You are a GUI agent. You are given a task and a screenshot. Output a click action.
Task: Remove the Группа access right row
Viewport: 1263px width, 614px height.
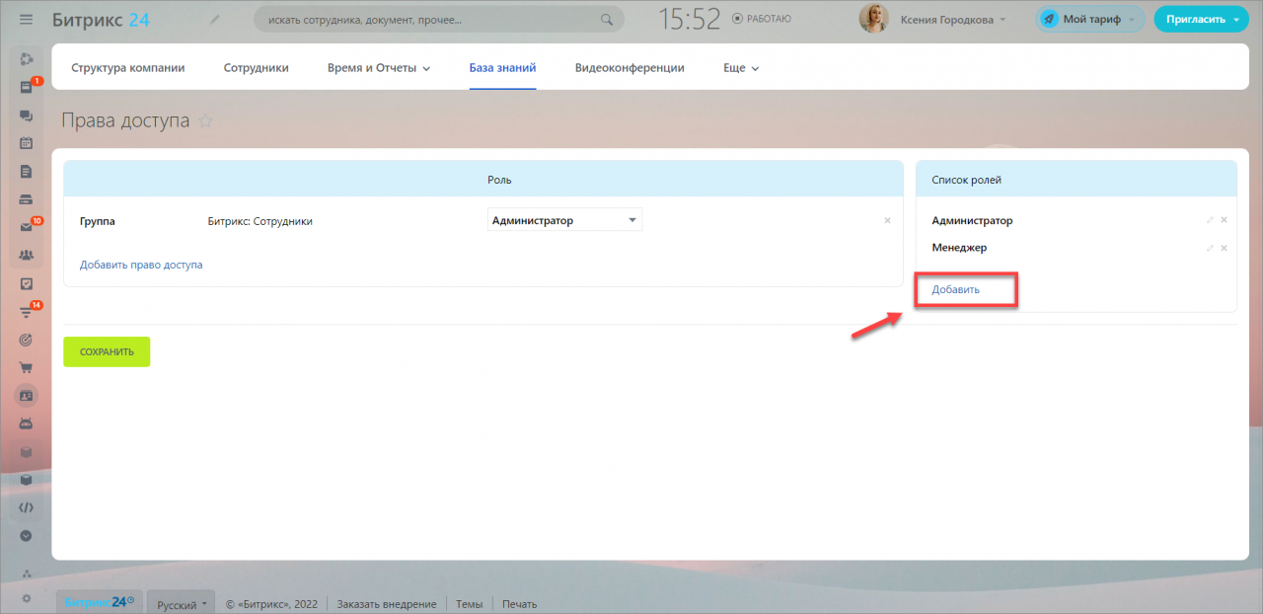[887, 221]
